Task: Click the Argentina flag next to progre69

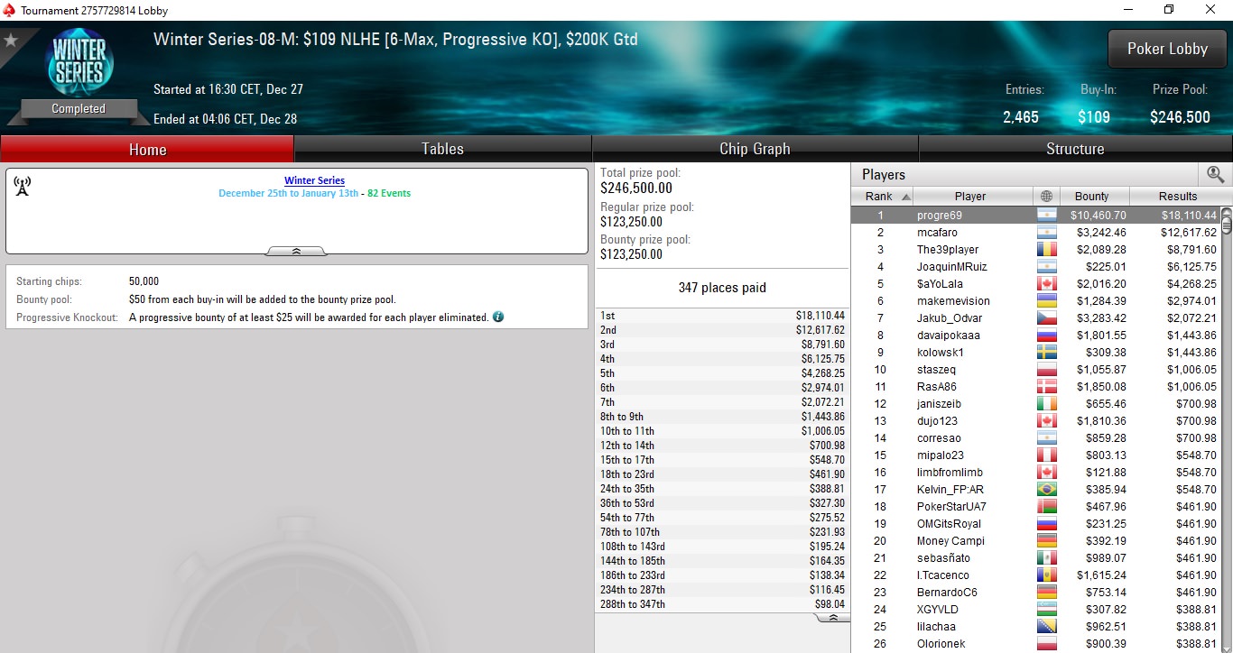Action: click(1046, 216)
